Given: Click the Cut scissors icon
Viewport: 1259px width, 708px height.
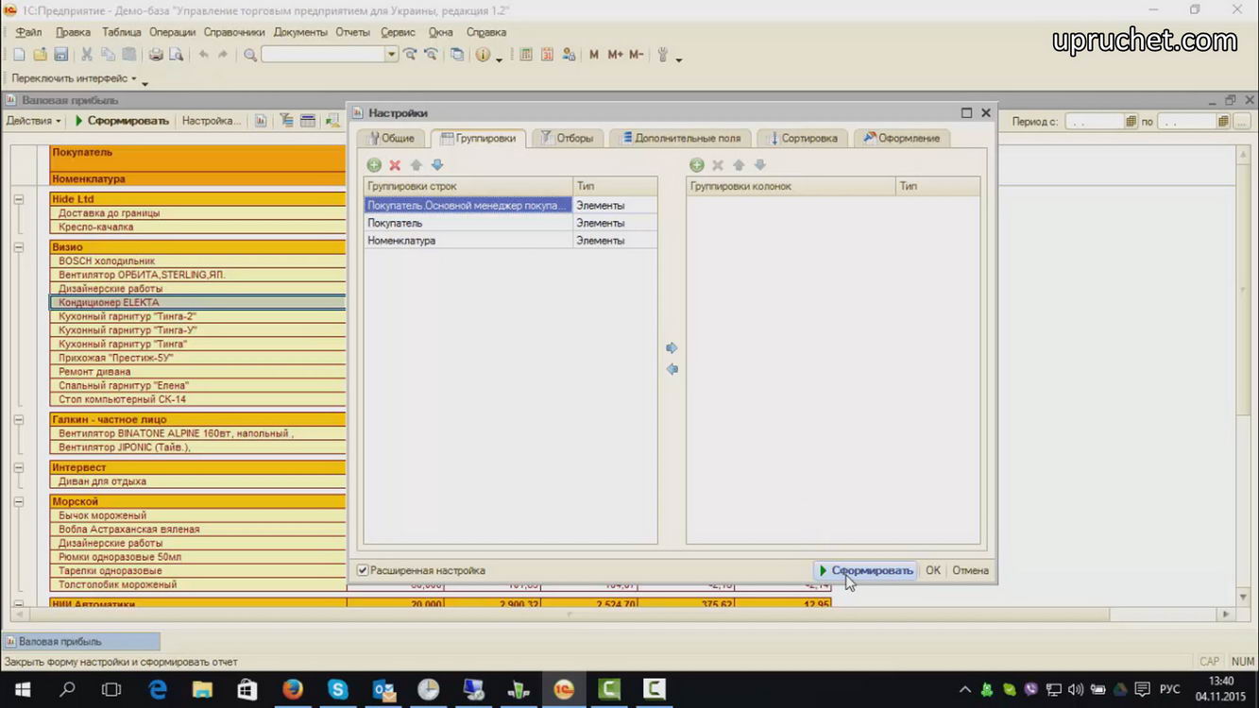Looking at the screenshot, I should point(87,55).
